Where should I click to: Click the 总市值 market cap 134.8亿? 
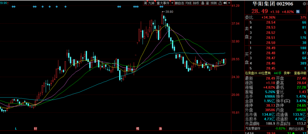tap(269, 115)
